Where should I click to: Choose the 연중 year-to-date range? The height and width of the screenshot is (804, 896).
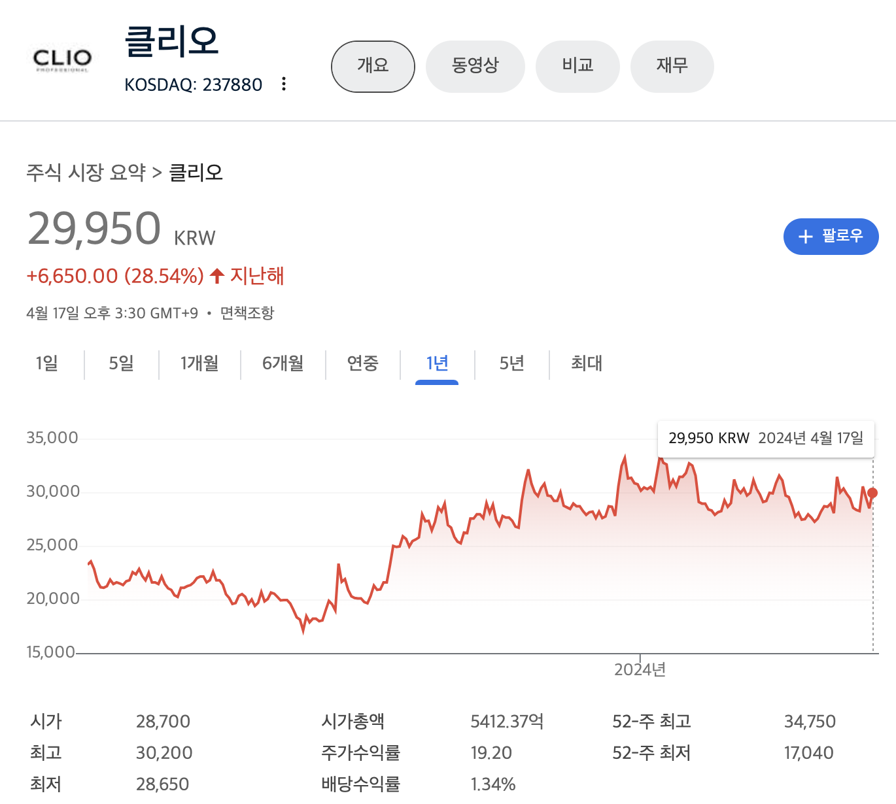click(x=362, y=363)
